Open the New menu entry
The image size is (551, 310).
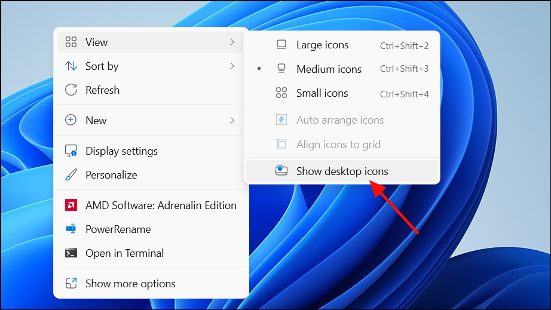(x=151, y=121)
